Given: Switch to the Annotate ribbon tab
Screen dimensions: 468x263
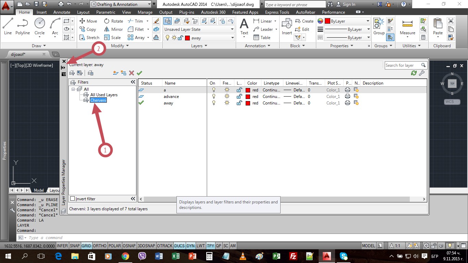Looking at the screenshot, I should coord(62,12).
